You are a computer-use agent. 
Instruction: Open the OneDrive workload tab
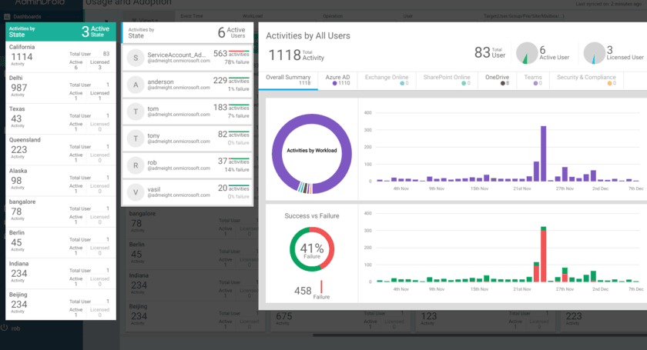(497, 80)
